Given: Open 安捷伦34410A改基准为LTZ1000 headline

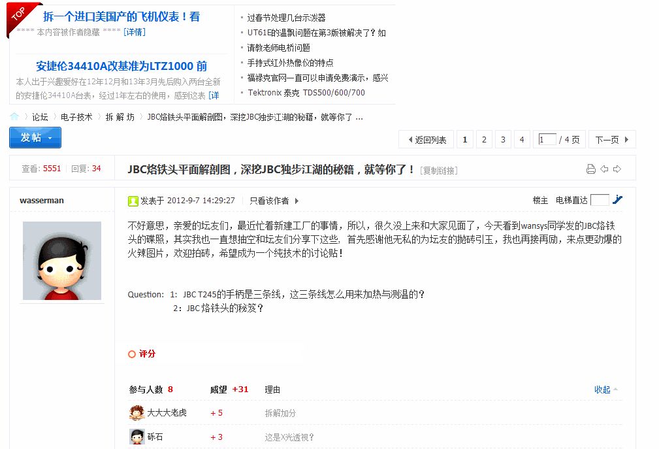Looking at the screenshot, I should click(x=121, y=66).
